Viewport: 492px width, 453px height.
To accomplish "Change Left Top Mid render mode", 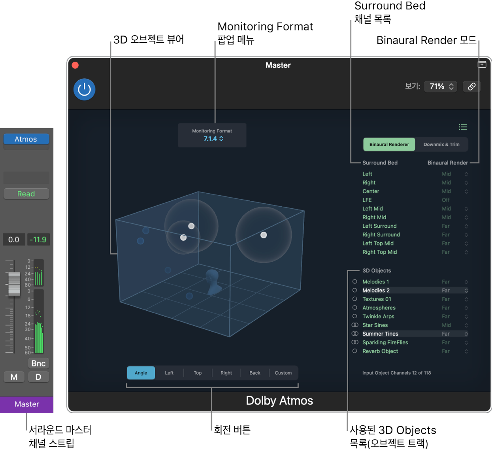I will 454,243.
